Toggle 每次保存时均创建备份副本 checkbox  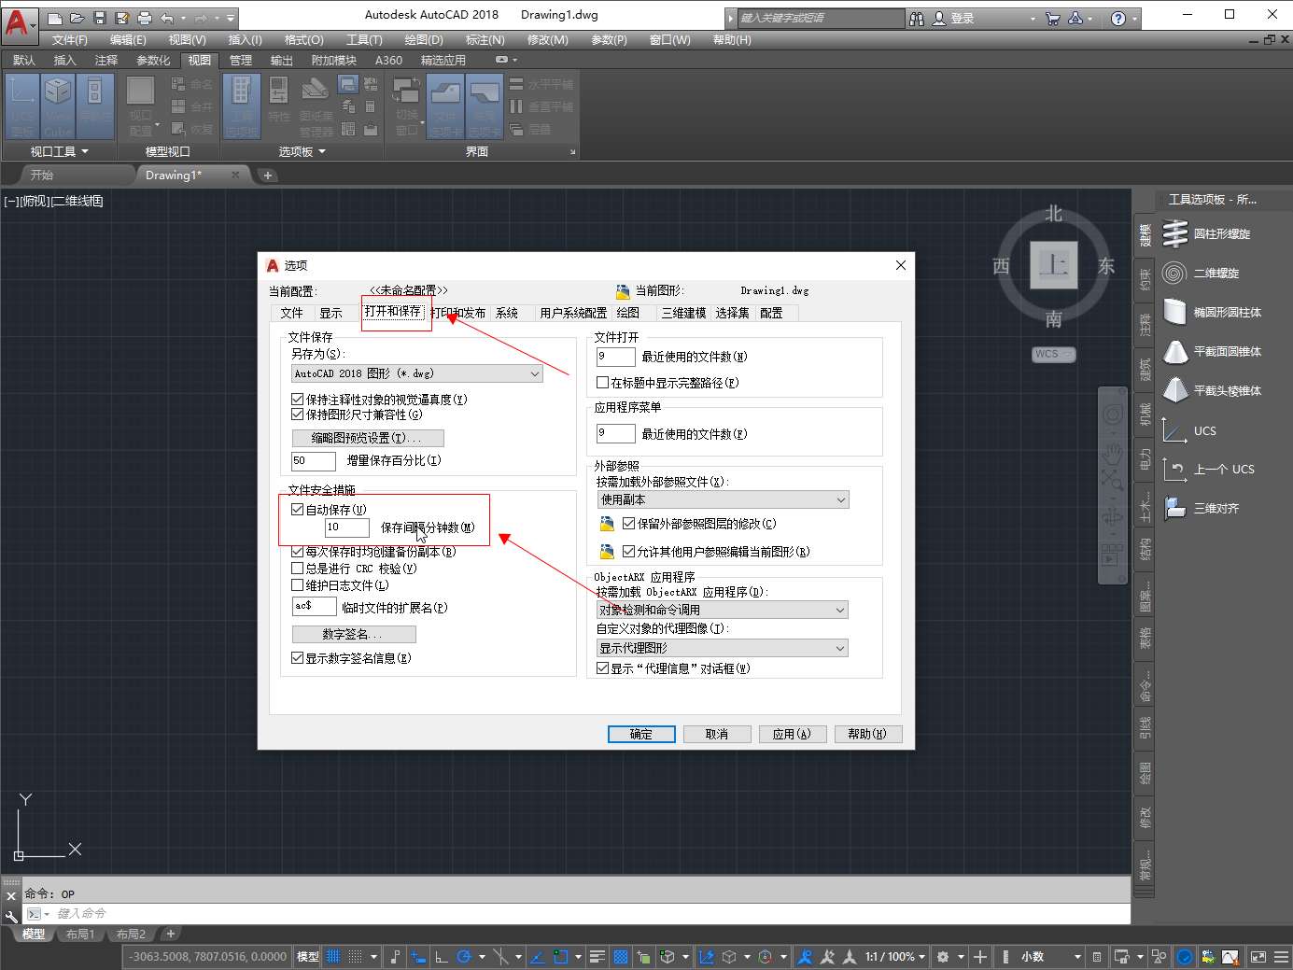pyautogui.click(x=298, y=552)
